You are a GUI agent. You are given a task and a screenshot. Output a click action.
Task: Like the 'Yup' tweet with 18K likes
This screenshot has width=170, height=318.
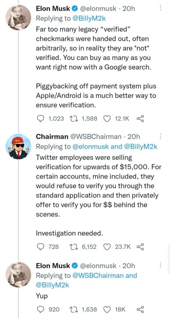tap(107, 310)
